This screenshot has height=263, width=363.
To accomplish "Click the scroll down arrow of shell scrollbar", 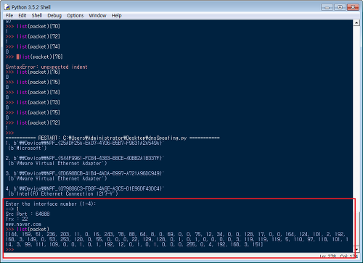I will [x=356, y=249].
